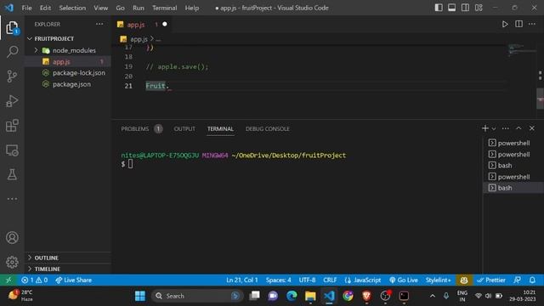
Task: Open the Accounts menu icon
Action: [12, 238]
